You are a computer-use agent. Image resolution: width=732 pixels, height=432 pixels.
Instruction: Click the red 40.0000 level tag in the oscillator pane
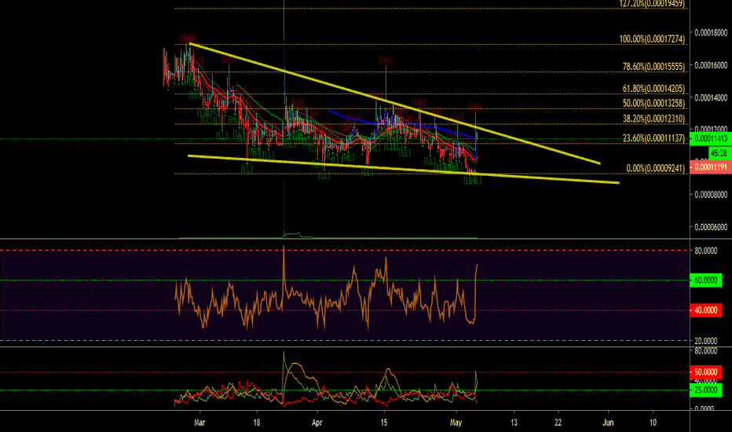(705, 310)
